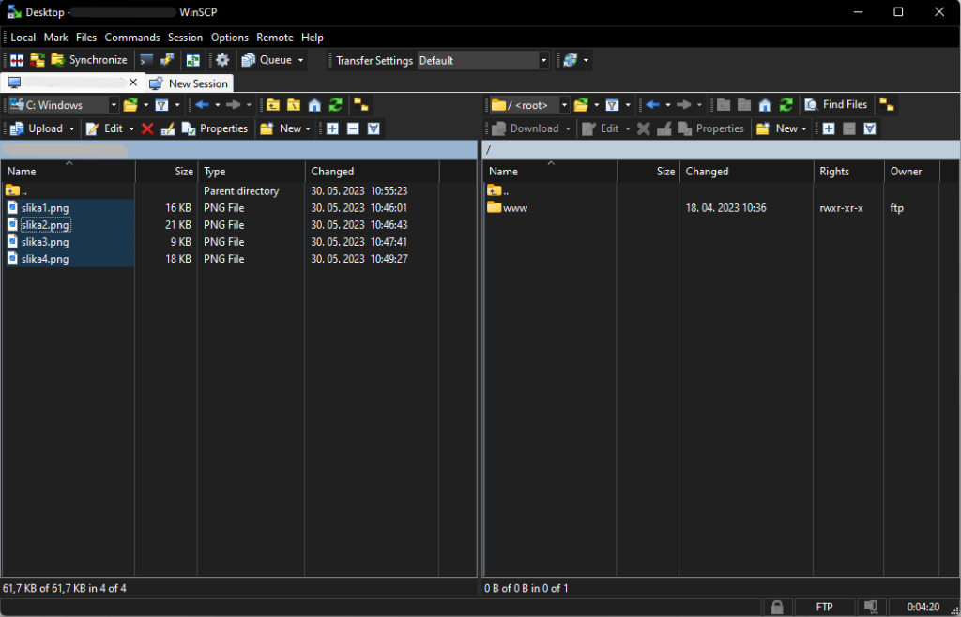Click the local Rename icon
Screen dimensions: 961x617
tap(167, 128)
